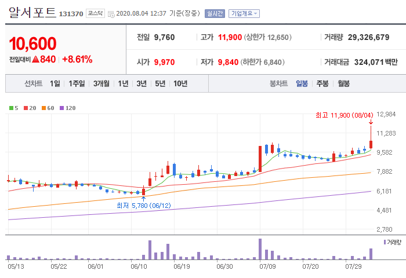The height and width of the screenshot is (278, 406).
Task: Click the 06/10 date axis label
Action: click(139, 266)
